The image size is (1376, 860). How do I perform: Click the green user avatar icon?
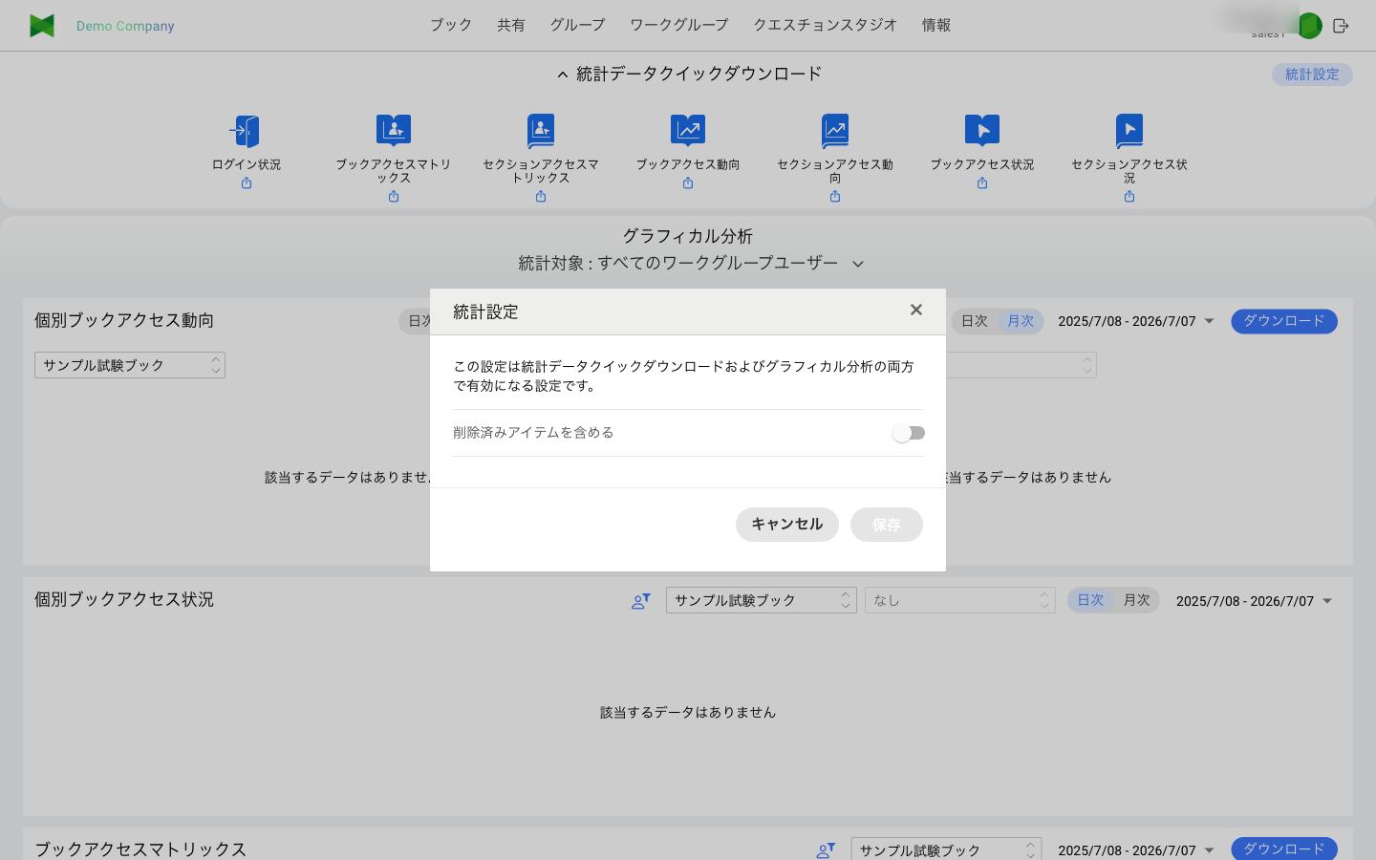1310,26
